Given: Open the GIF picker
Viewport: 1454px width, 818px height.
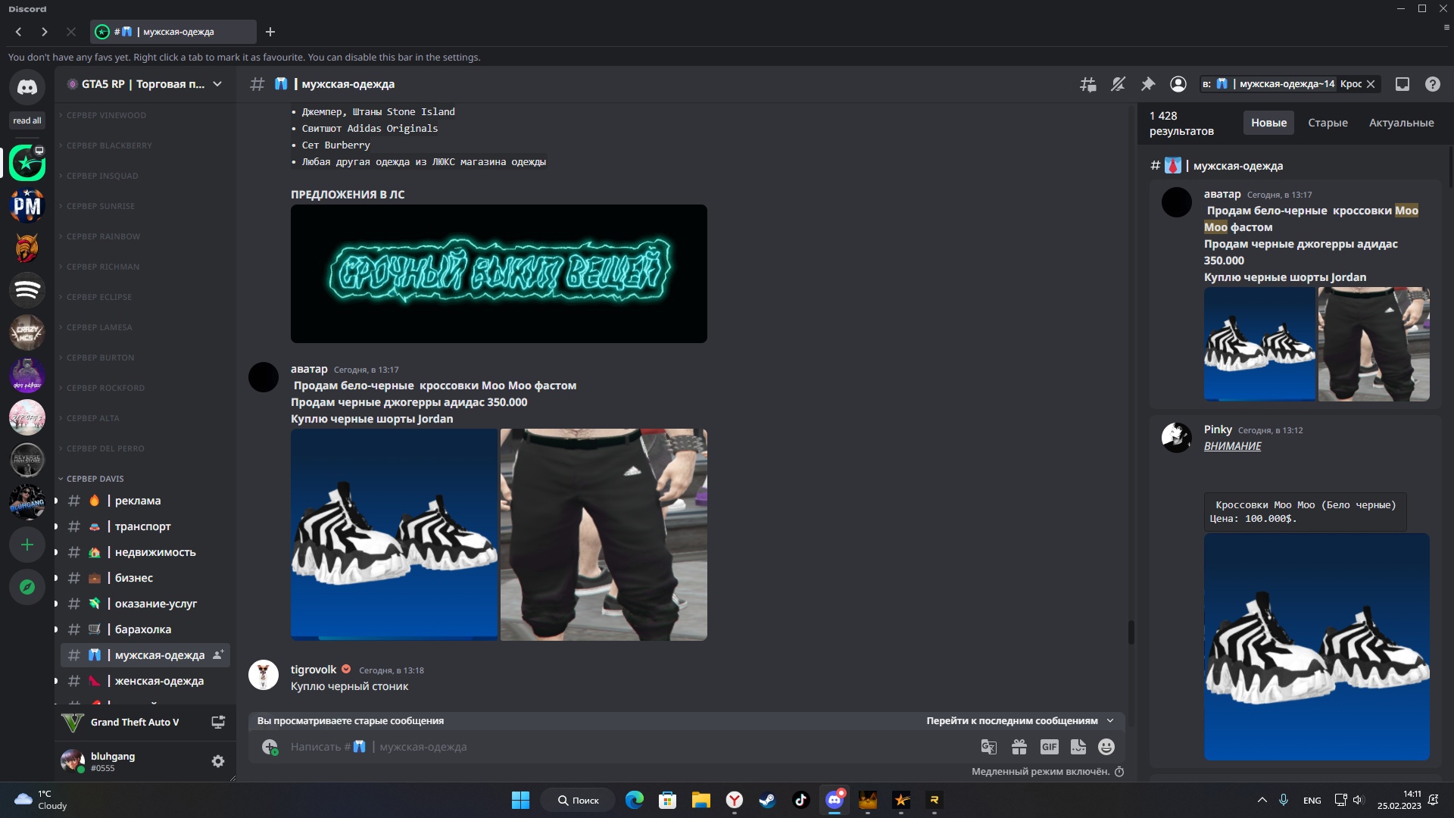Looking at the screenshot, I should 1049,747.
